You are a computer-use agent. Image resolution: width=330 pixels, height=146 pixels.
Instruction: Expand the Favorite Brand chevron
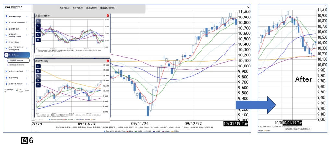(27, 35)
